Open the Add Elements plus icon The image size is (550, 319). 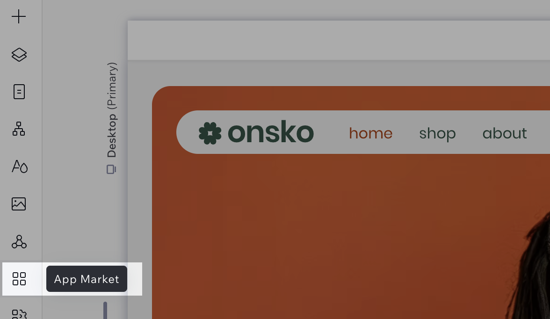19,16
